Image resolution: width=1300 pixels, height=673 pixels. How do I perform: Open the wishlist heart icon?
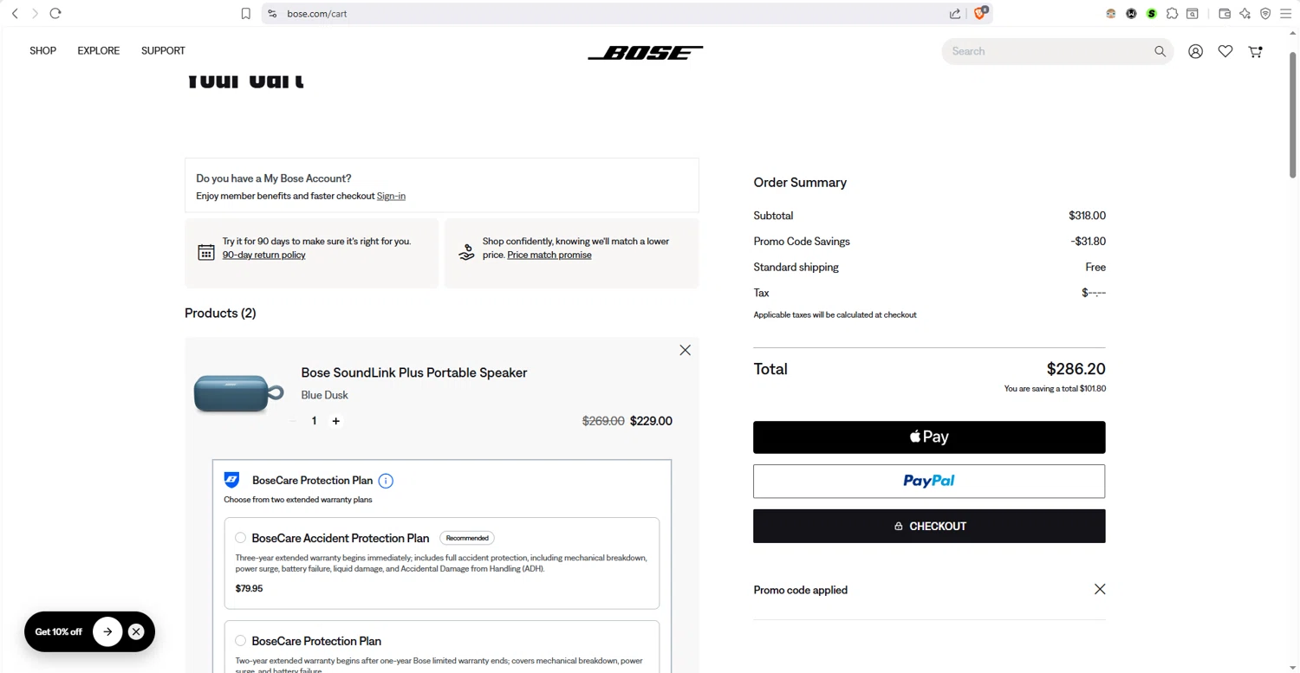[x=1225, y=52]
